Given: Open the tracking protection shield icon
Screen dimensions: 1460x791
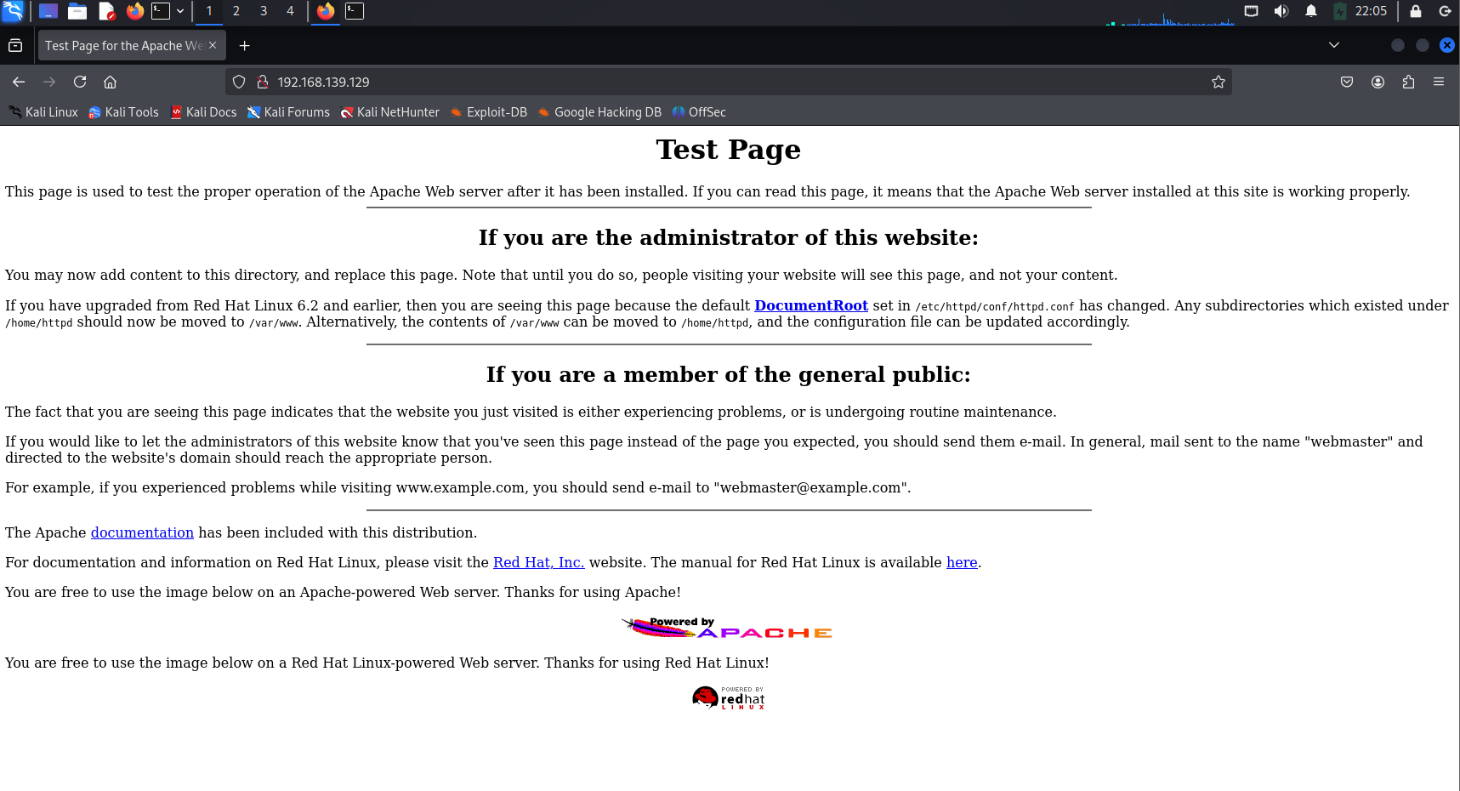Looking at the screenshot, I should tap(239, 82).
